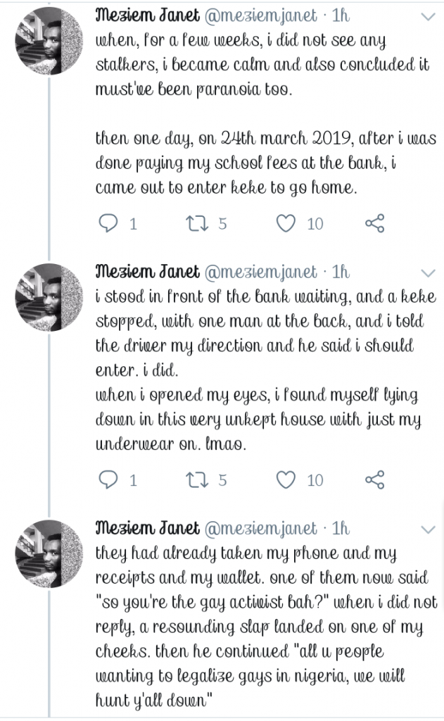Open the 1h timestamp on the first tweet

click(x=341, y=16)
